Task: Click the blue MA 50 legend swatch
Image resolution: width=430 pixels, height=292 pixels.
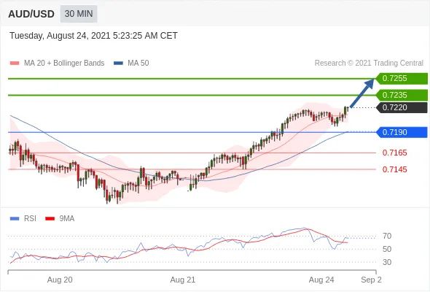Action: coord(118,64)
